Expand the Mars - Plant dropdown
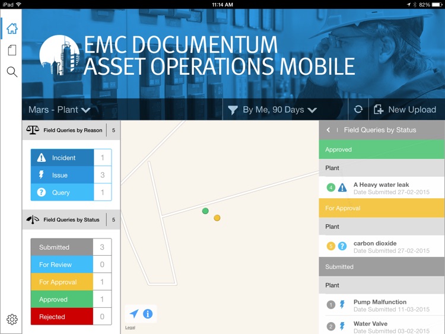 59,110
